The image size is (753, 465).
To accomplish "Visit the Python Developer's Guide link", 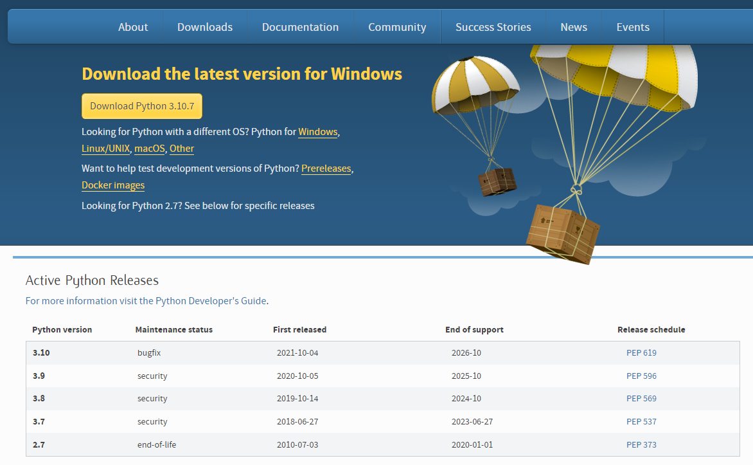I will (x=146, y=301).
